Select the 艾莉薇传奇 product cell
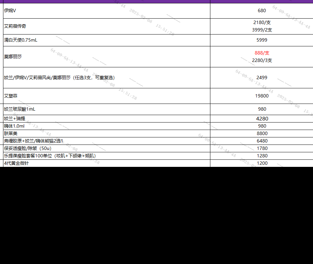313x264 pixels. coord(107,26)
